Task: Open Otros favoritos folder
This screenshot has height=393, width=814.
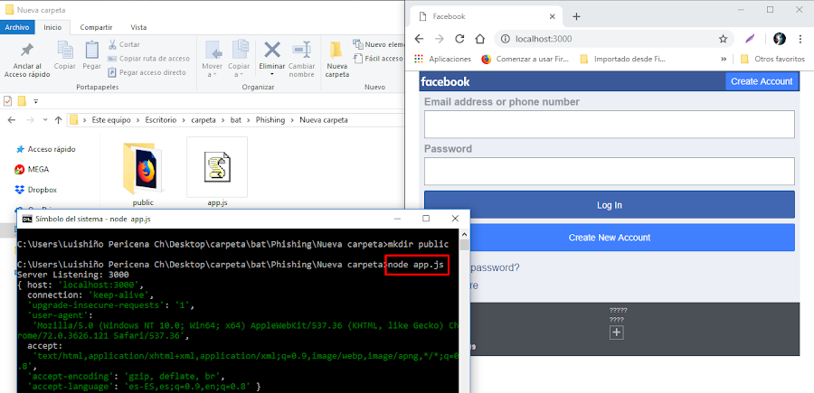Action: 772,59
